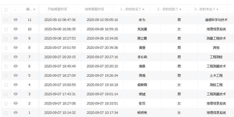Expand sort options for 你的性别 column

click(180, 9)
